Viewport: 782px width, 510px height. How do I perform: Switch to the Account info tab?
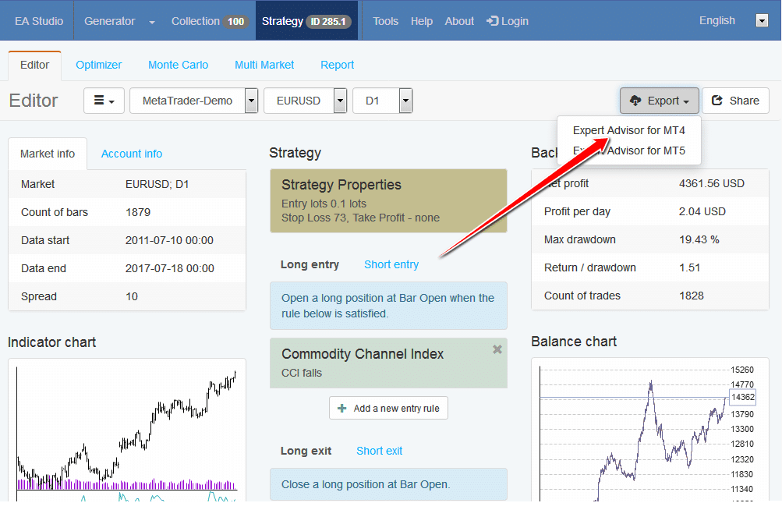point(132,154)
